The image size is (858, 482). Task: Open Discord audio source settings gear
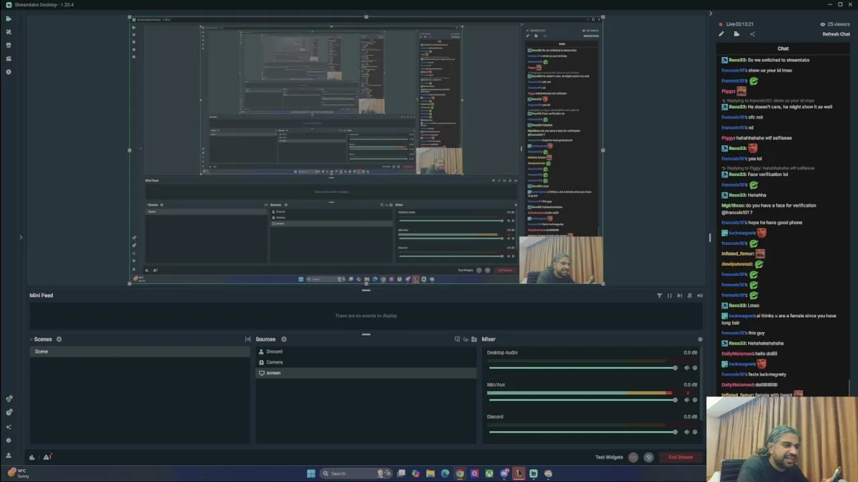tap(694, 432)
